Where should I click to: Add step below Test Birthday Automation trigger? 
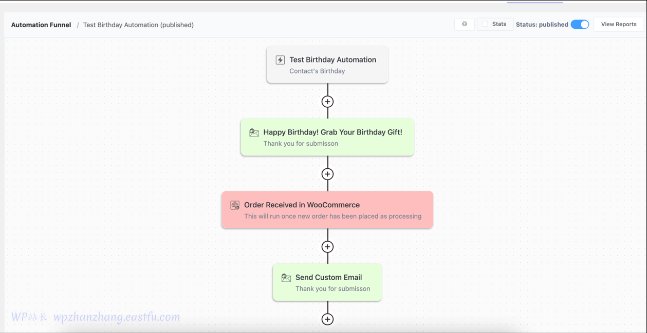(327, 102)
